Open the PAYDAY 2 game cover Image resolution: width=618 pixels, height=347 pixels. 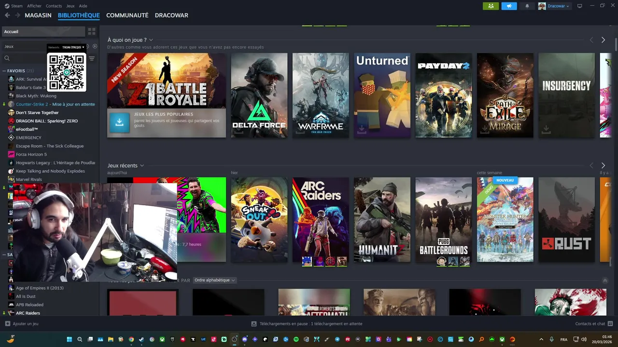click(444, 95)
